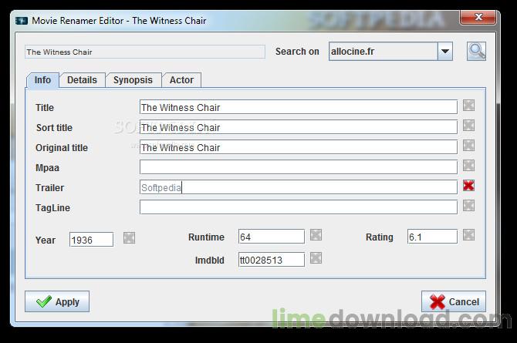Clear the Sort title field using X icon

(x=468, y=126)
